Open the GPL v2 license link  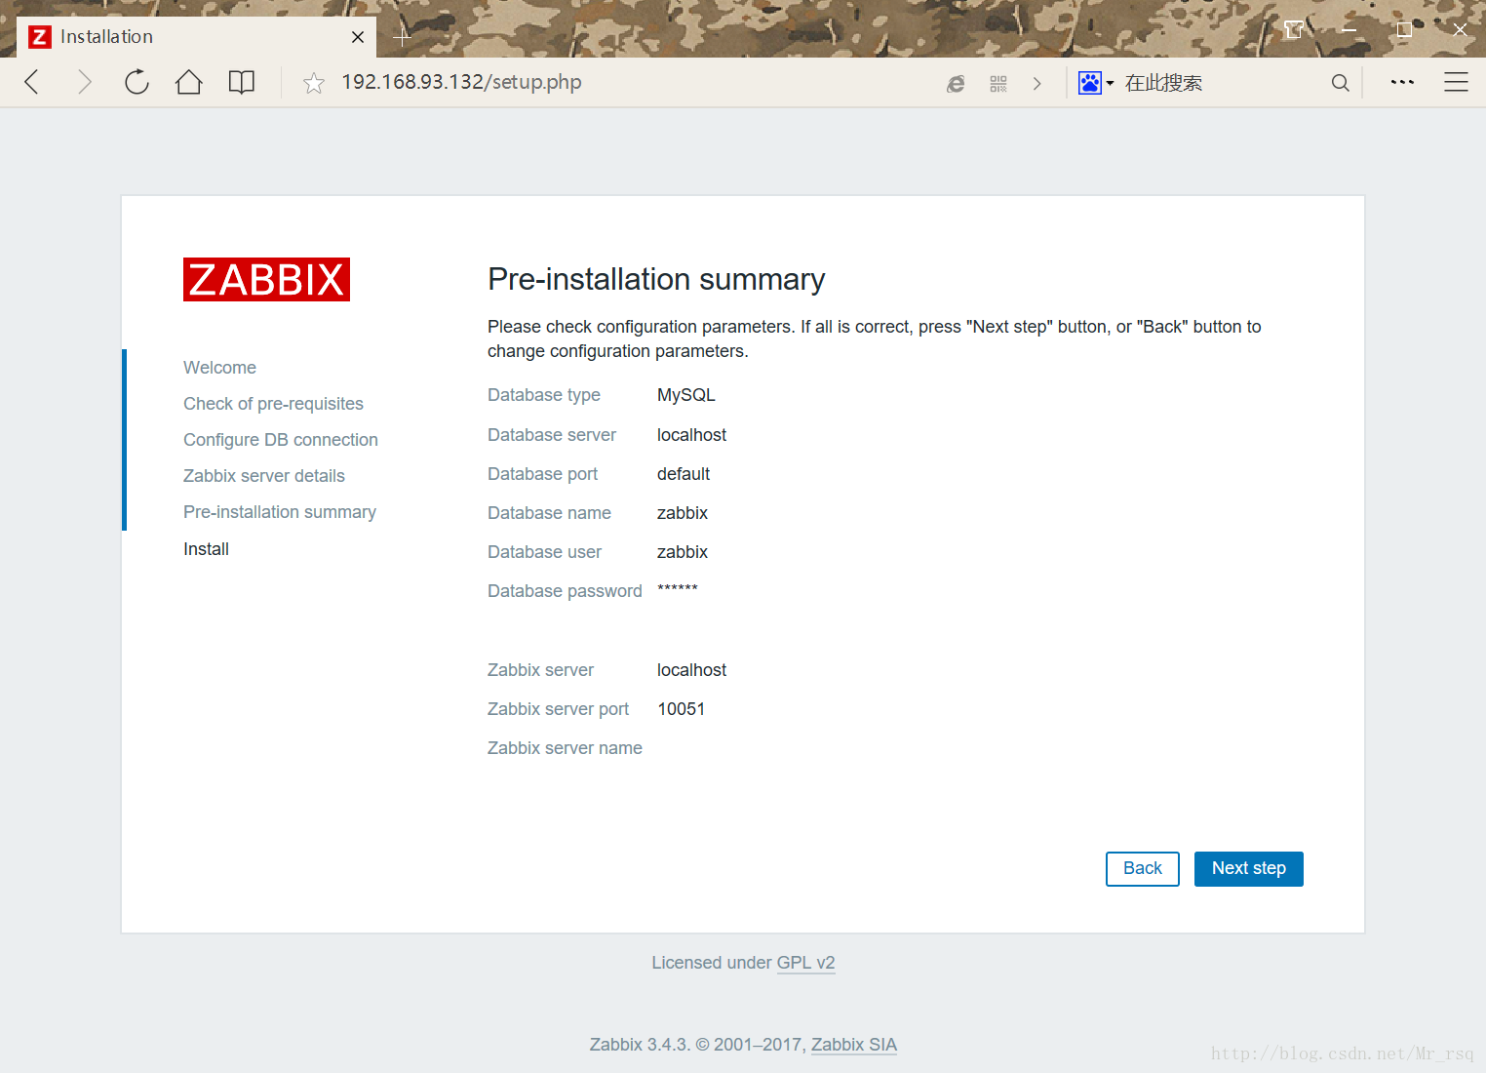point(805,963)
